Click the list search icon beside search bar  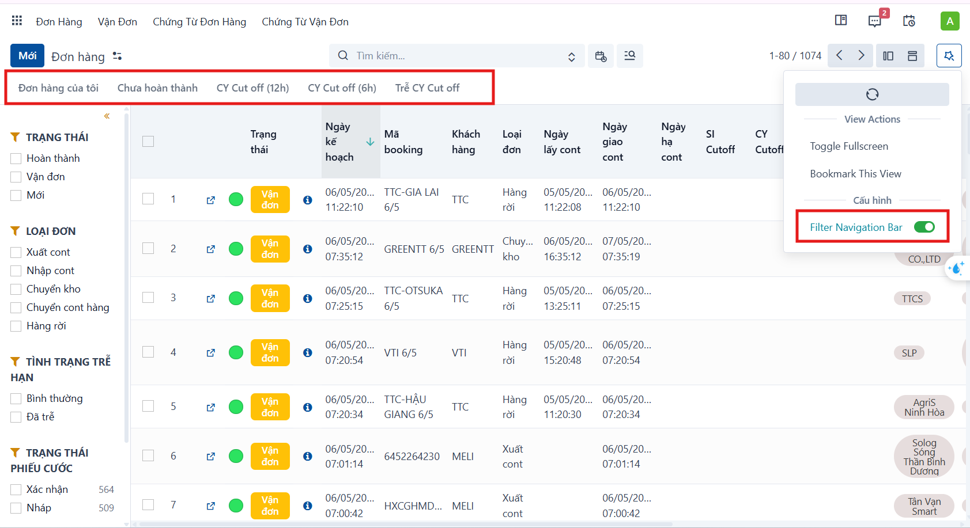tap(630, 56)
